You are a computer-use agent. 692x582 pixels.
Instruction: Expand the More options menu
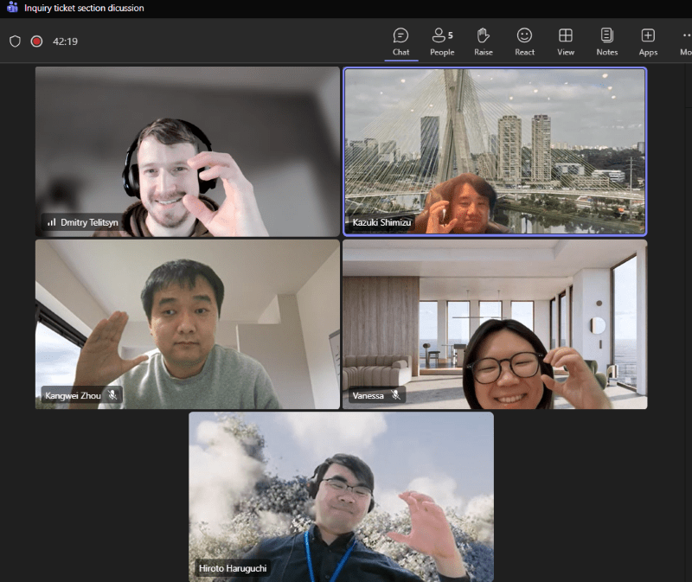685,41
